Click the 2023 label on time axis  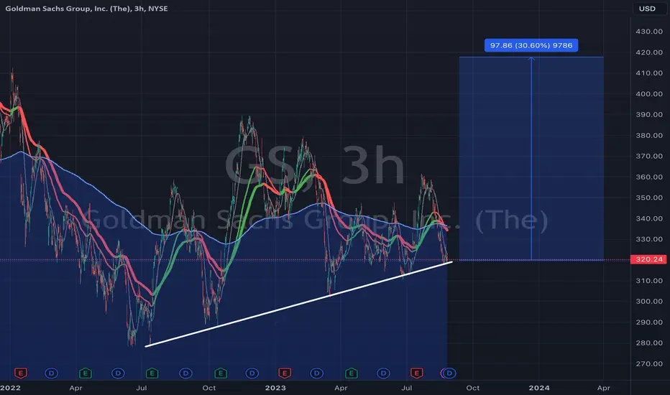(275, 388)
